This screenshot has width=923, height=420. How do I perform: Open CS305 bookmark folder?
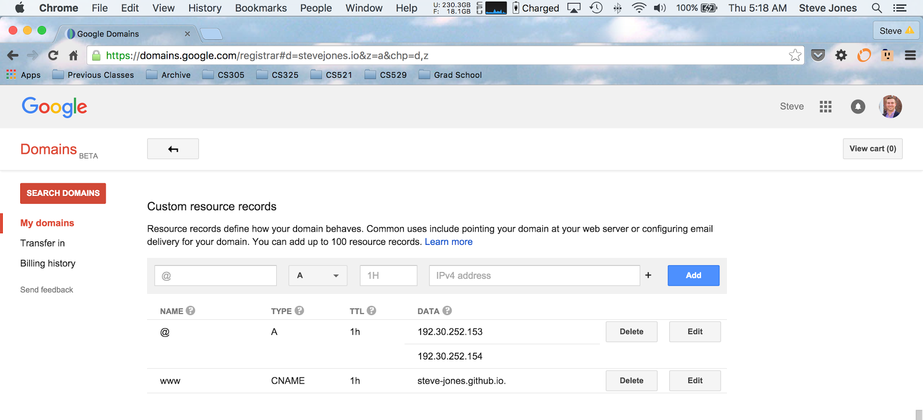(x=224, y=75)
